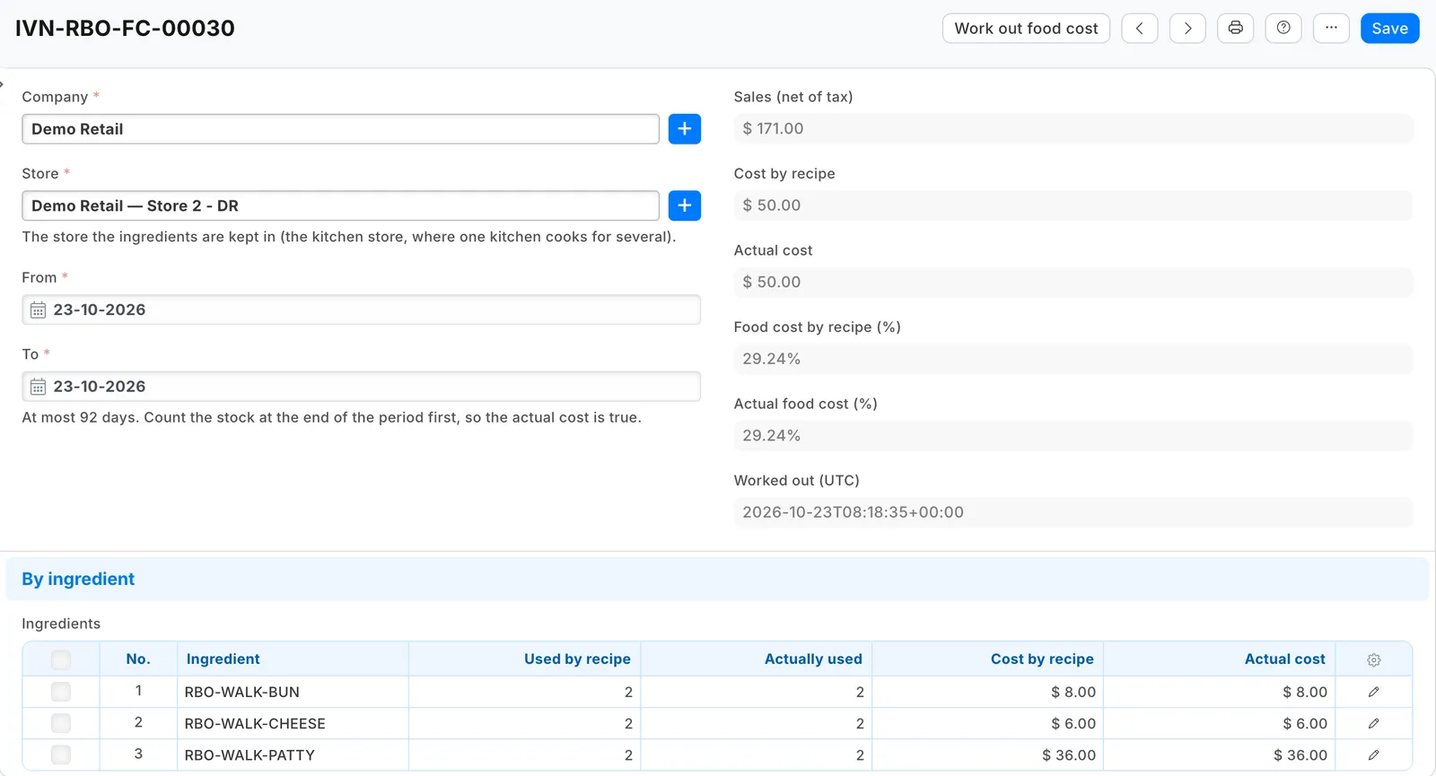Open the three-dot more options menu
The image size is (1436, 776).
[1331, 29]
